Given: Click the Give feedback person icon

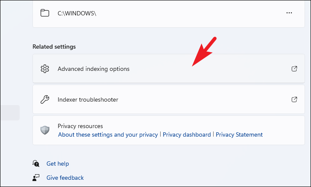Looking at the screenshot, I should pos(36,178).
